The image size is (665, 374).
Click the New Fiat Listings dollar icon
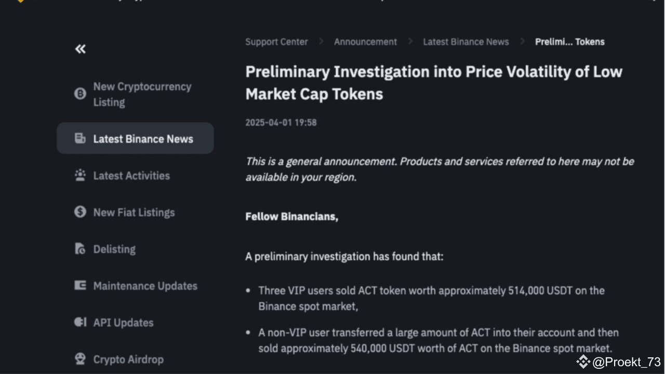click(x=79, y=212)
